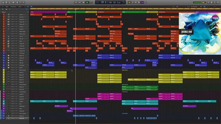The image size is (221, 124).
Task: Click the Record button
Action: (91, 2)
